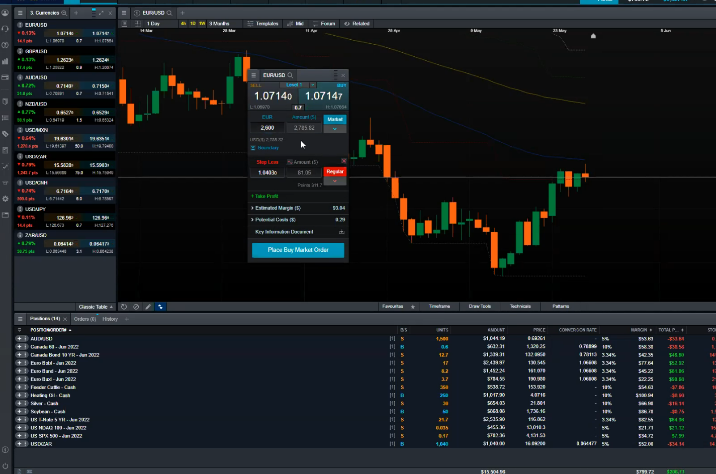Screen dimensions: 716x474
Task: Open the Technicals tab below the chart
Action: pyautogui.click(x=520, y=306)
